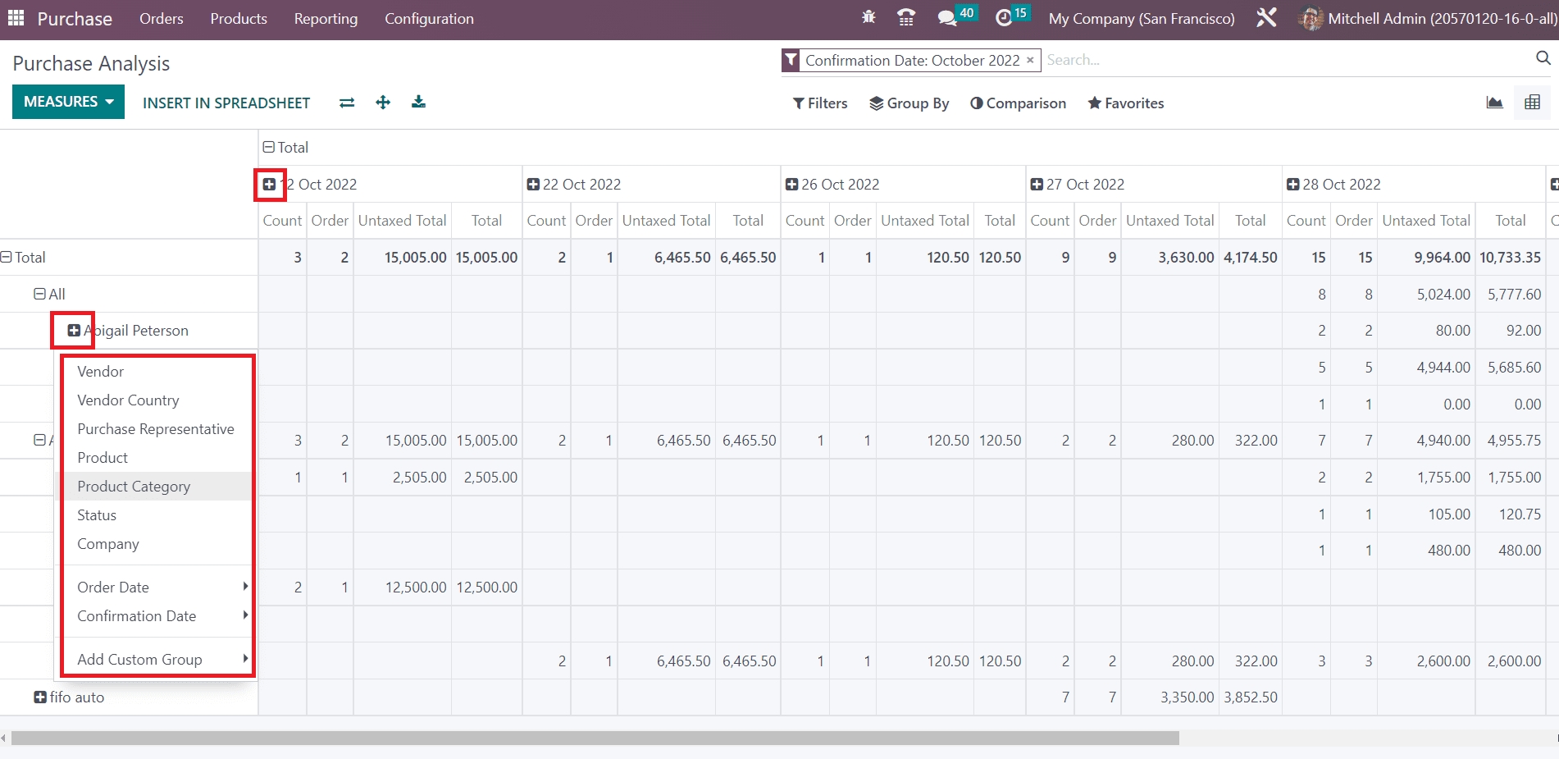
Task: Open the conversations messages icon
Action: click(x=947, y=18)
